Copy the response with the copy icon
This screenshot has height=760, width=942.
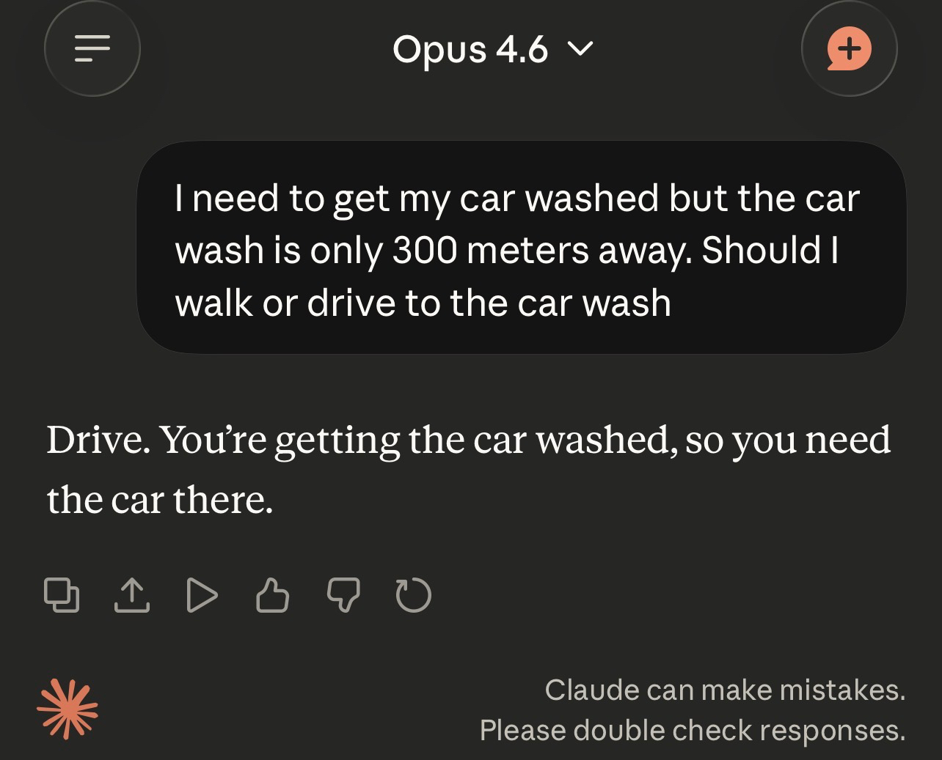point(62,595)
